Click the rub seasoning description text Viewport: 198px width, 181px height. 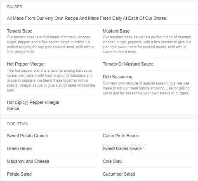click(x=146, y=88)
